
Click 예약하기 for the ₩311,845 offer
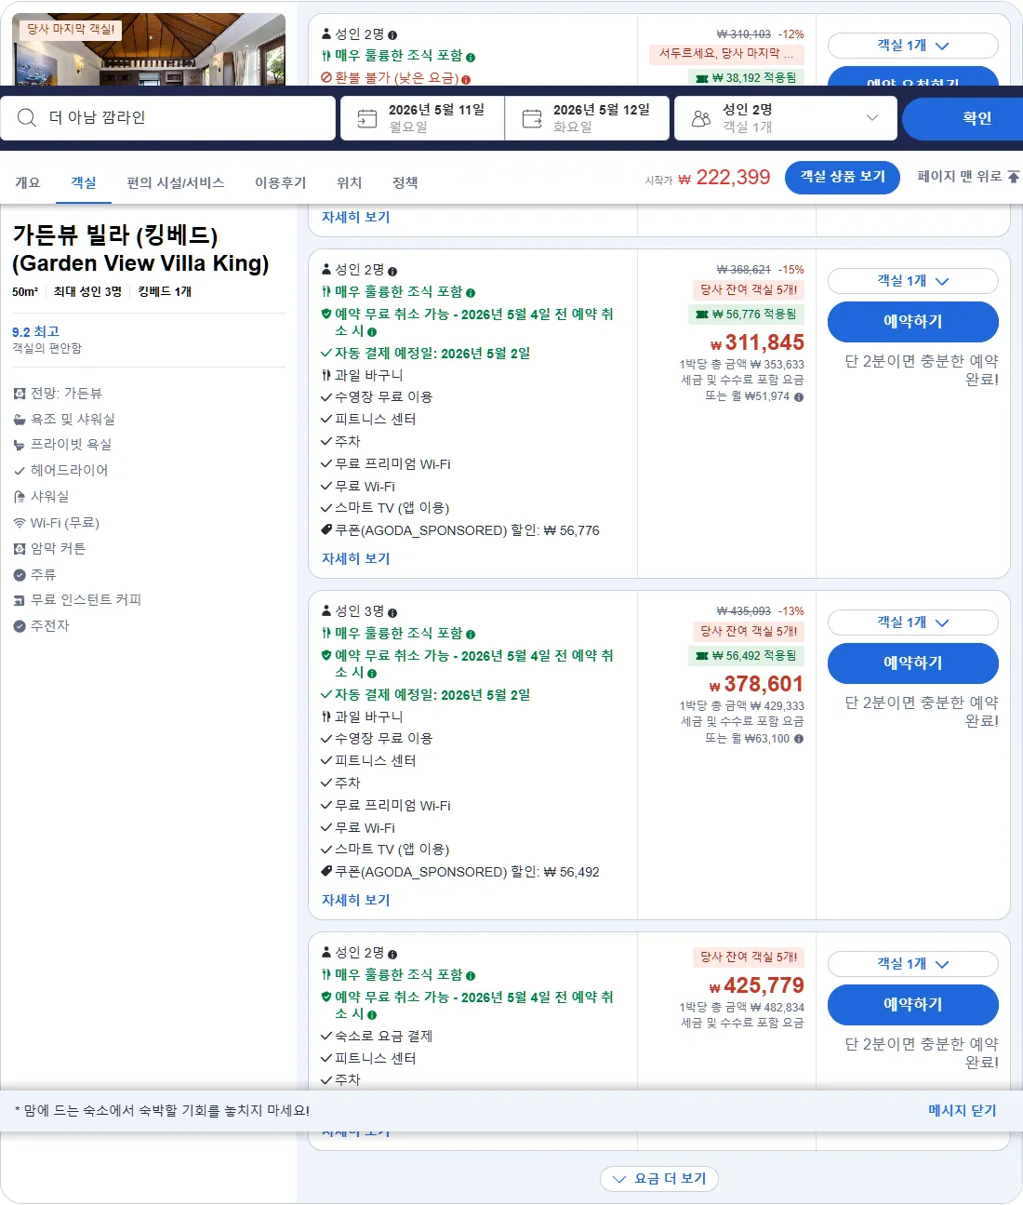(913, 322)
